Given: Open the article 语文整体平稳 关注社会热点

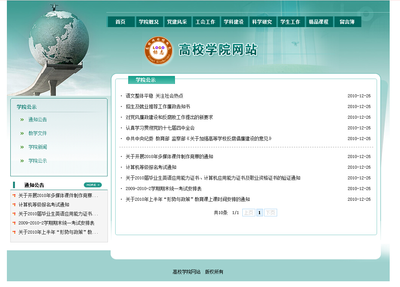Looking at the screenshot, I should [x=154, y=96].
